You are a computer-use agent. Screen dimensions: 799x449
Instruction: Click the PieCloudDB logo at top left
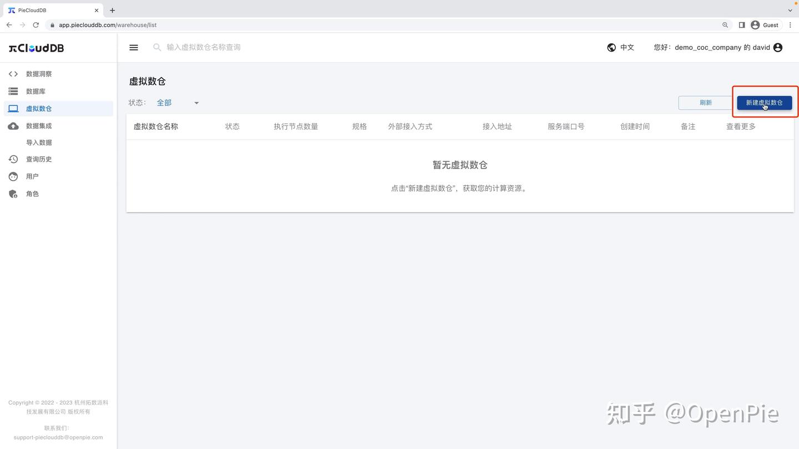pos(36,48)
